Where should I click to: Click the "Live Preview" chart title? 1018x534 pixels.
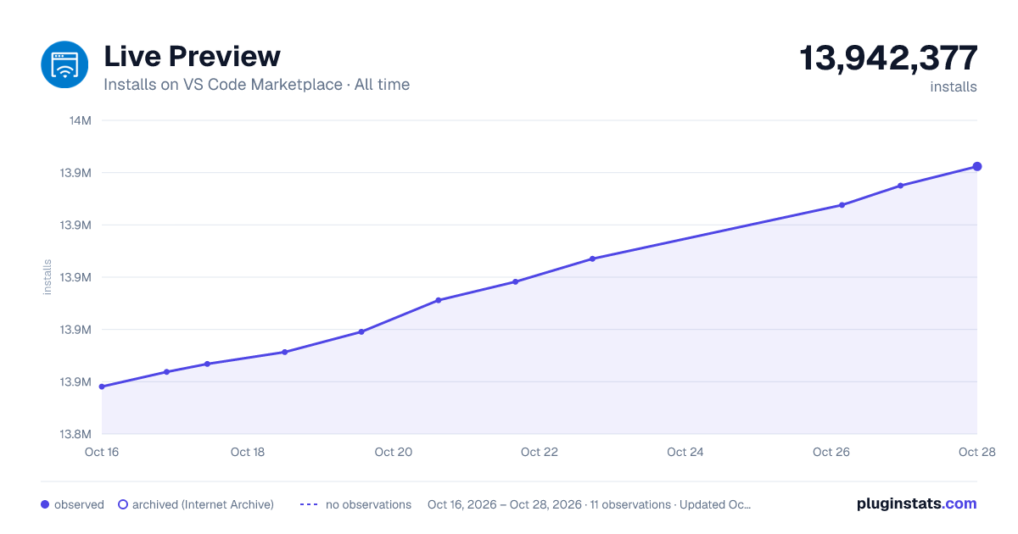tap(192, 56)
